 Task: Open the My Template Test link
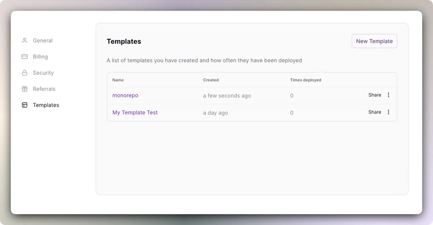(x=135, y=112)
